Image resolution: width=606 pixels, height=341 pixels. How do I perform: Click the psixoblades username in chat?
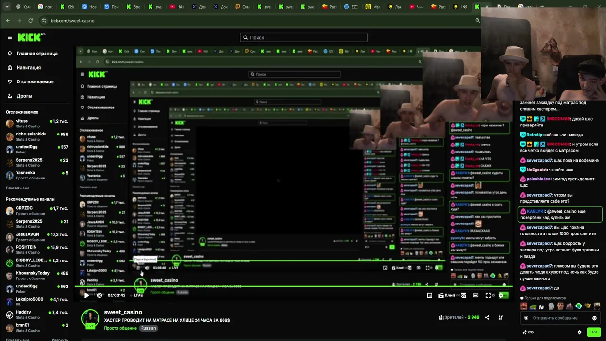(x=539, y=179)
